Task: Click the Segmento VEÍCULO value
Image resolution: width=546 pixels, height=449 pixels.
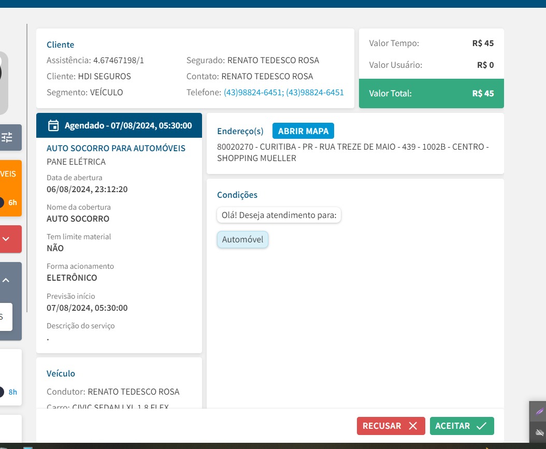Action: click(106, 92)
